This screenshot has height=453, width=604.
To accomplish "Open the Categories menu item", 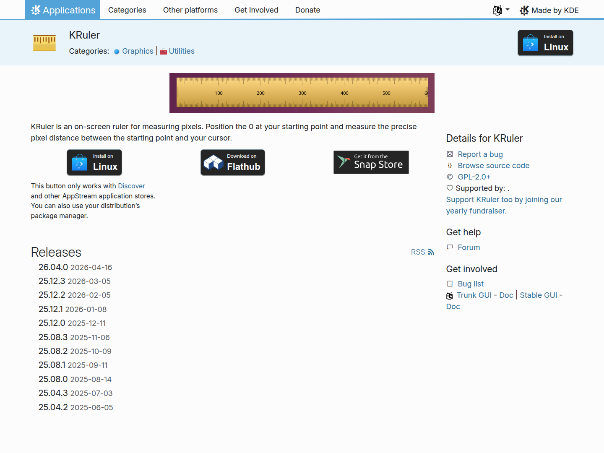I will (127, 10).
